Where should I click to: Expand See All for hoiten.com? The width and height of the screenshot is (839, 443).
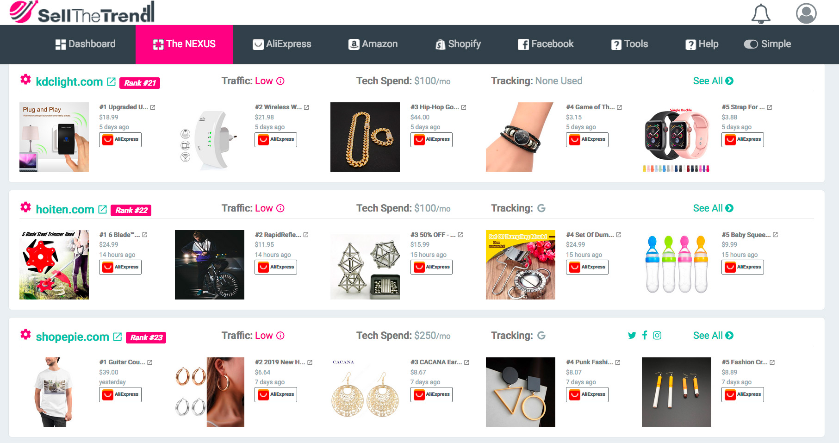point(713,208)
